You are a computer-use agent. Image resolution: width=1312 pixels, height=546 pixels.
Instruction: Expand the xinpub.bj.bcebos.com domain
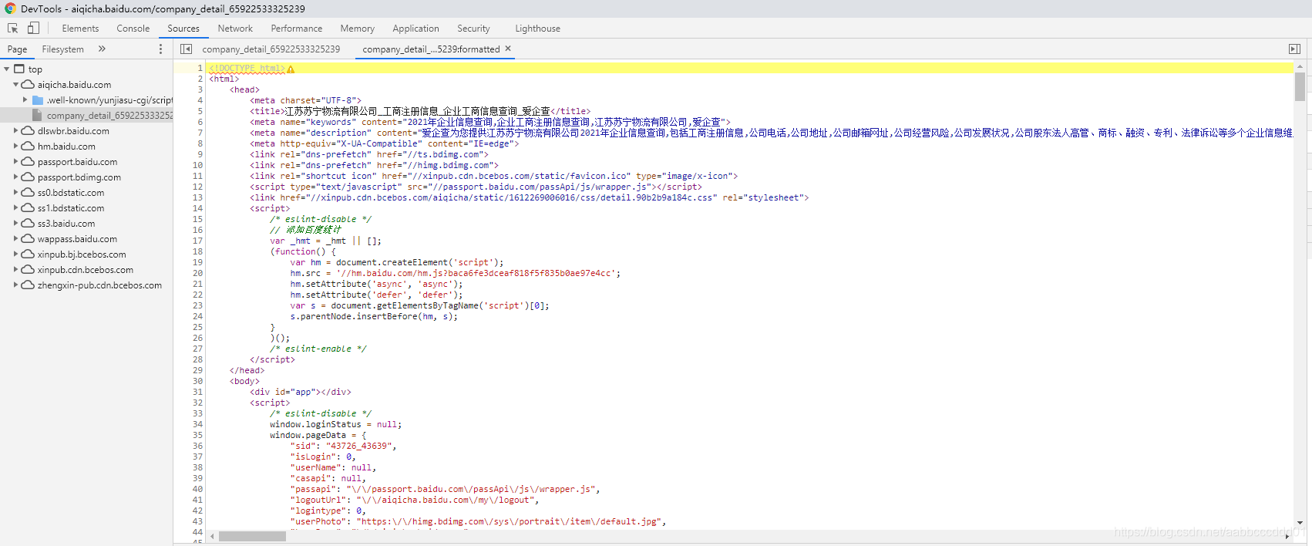click(x=15, y=254)
